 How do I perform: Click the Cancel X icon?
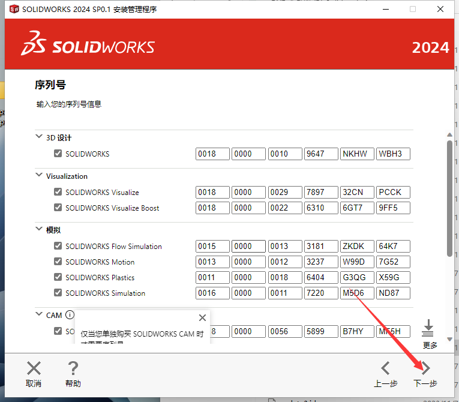point(34,368)
